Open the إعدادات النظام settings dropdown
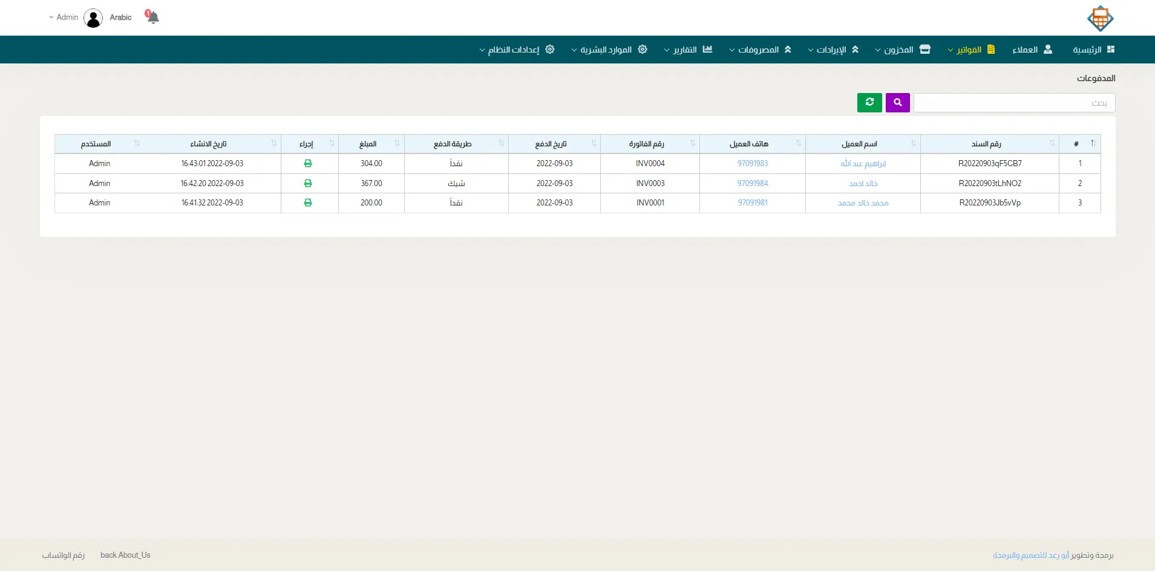Image resolution: width=1155 pixels, height=571 pixels. [517, 50]
